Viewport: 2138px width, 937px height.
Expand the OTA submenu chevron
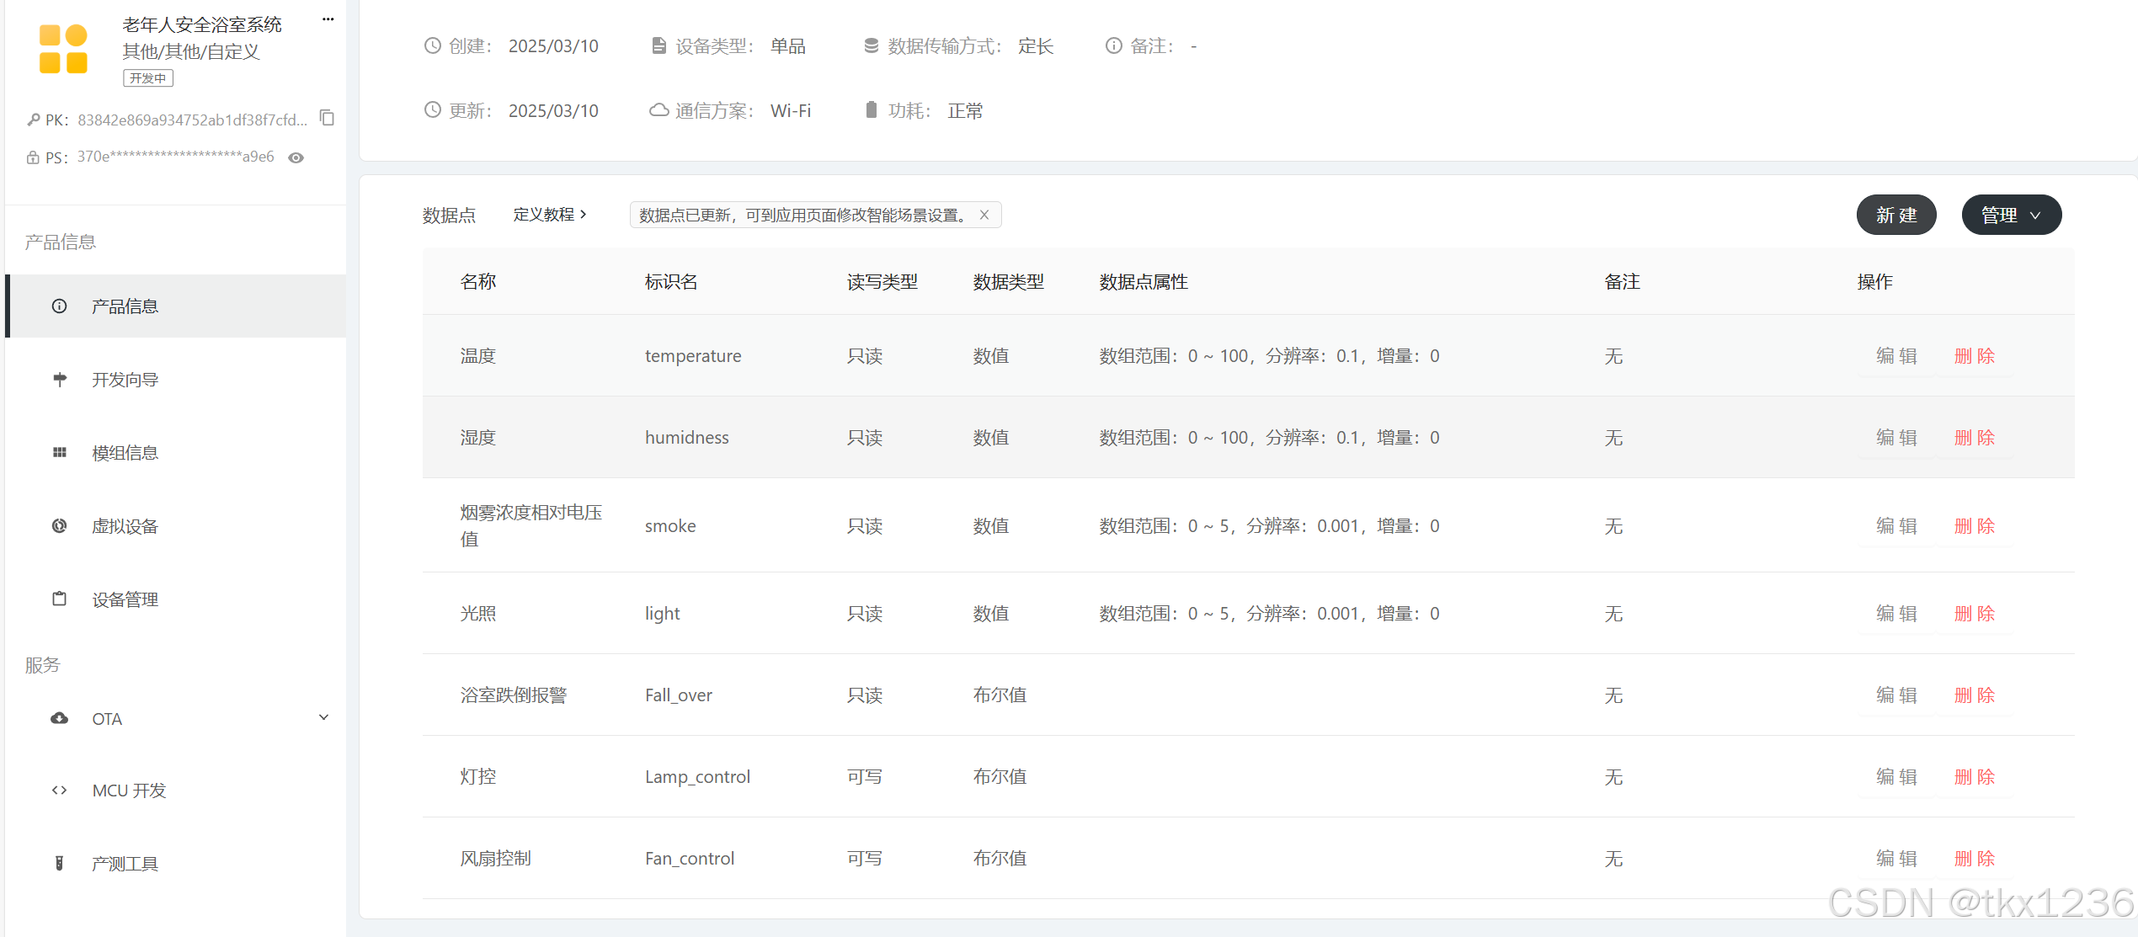point(323,717)
